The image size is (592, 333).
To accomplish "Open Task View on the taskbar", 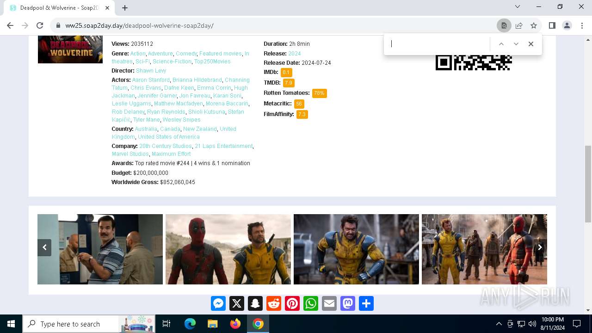I will click(x=166, y=324).
